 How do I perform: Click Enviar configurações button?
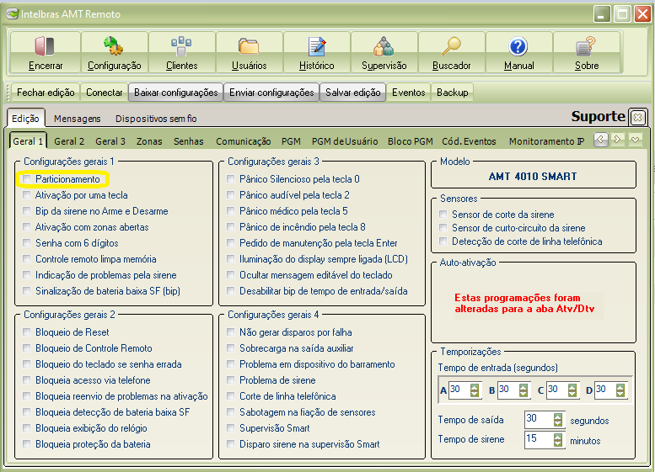pos(271,93)
